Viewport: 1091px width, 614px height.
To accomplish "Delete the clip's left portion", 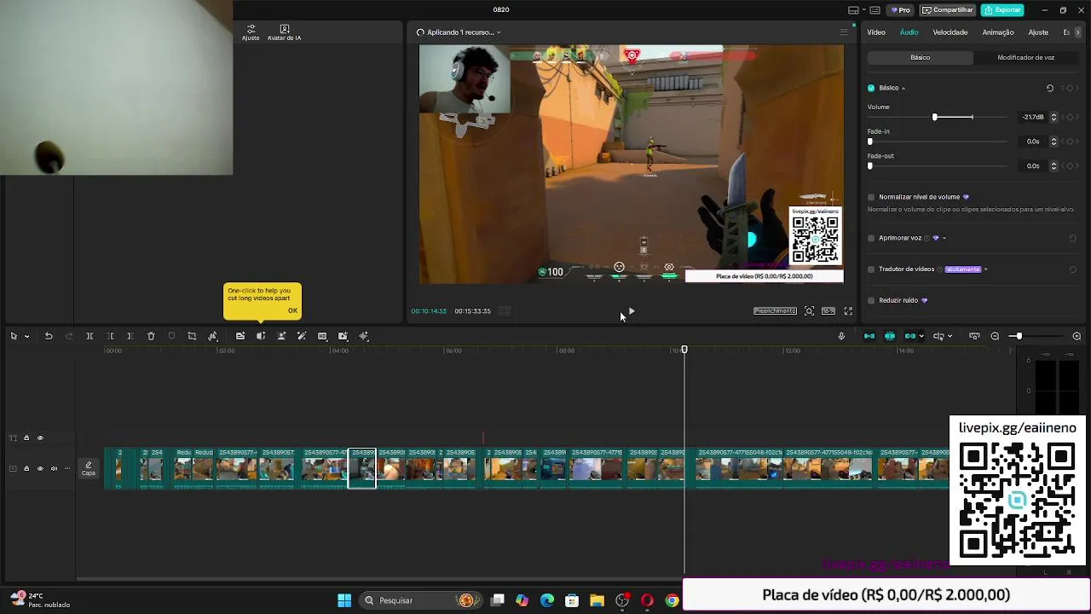I will [x=110, y=336].
